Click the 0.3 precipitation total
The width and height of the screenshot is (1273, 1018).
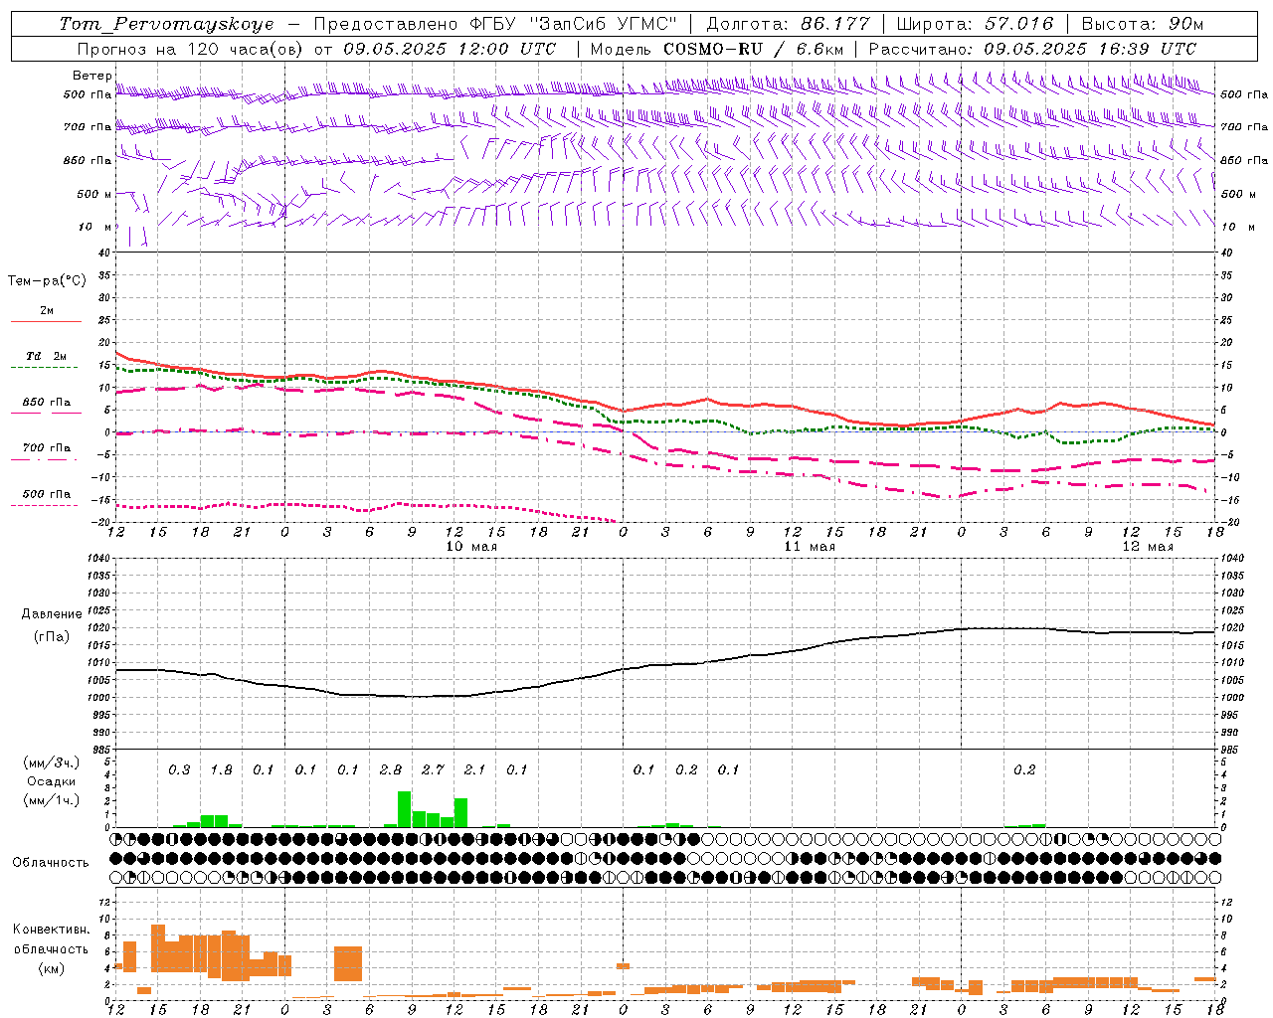(179, 769)
